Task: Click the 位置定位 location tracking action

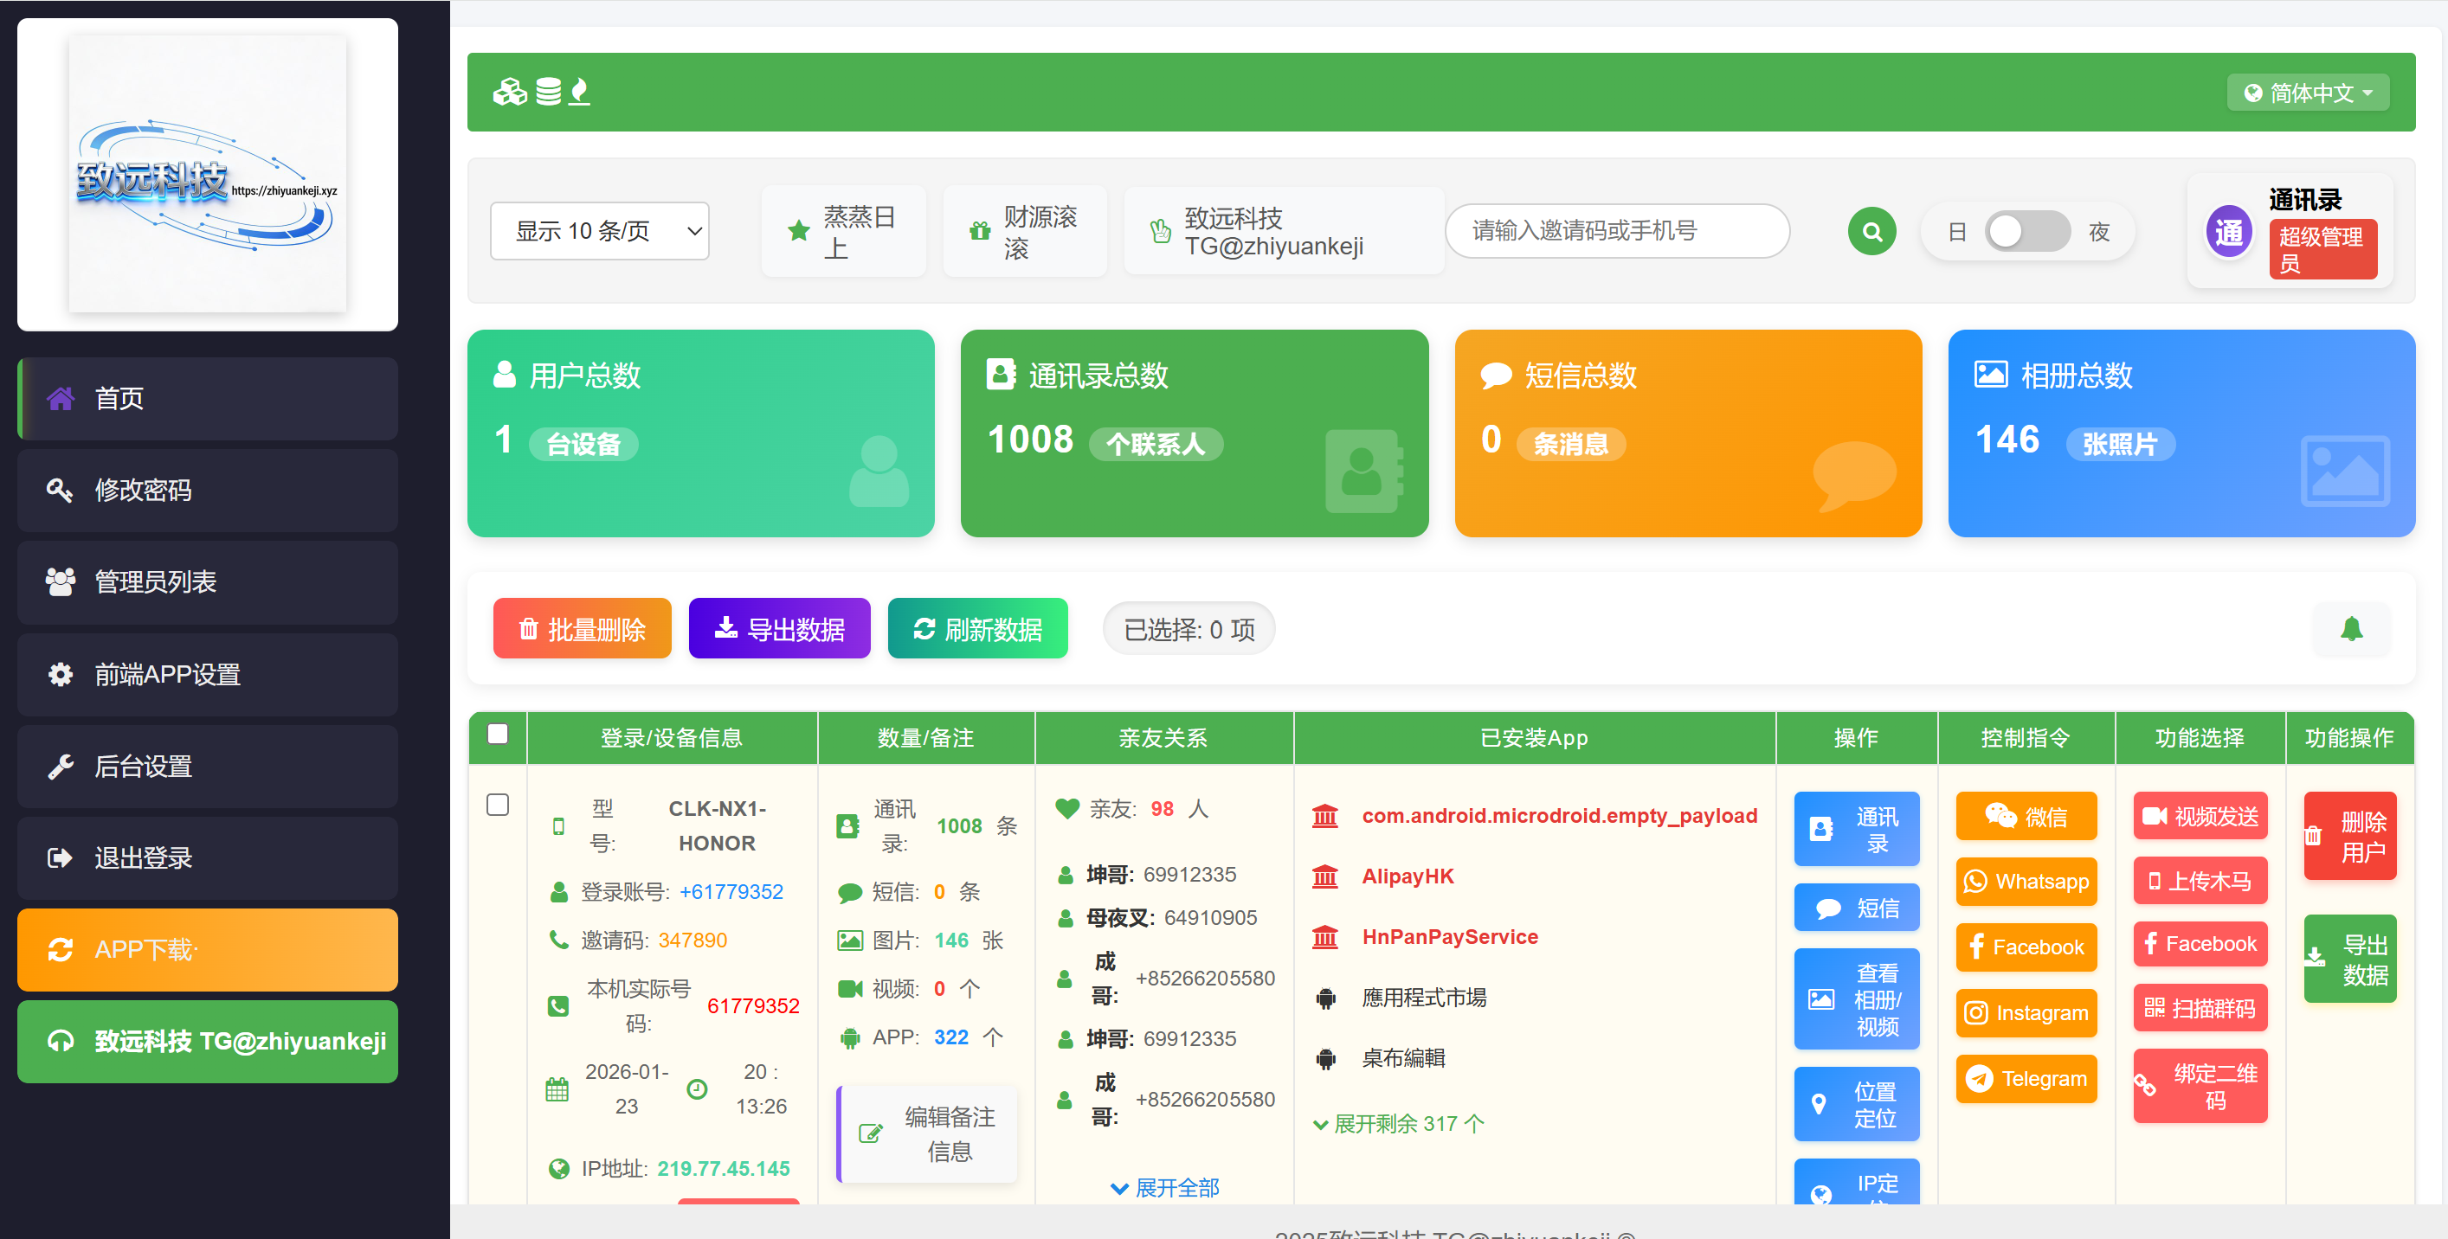Action: tap(1856, 1104)
